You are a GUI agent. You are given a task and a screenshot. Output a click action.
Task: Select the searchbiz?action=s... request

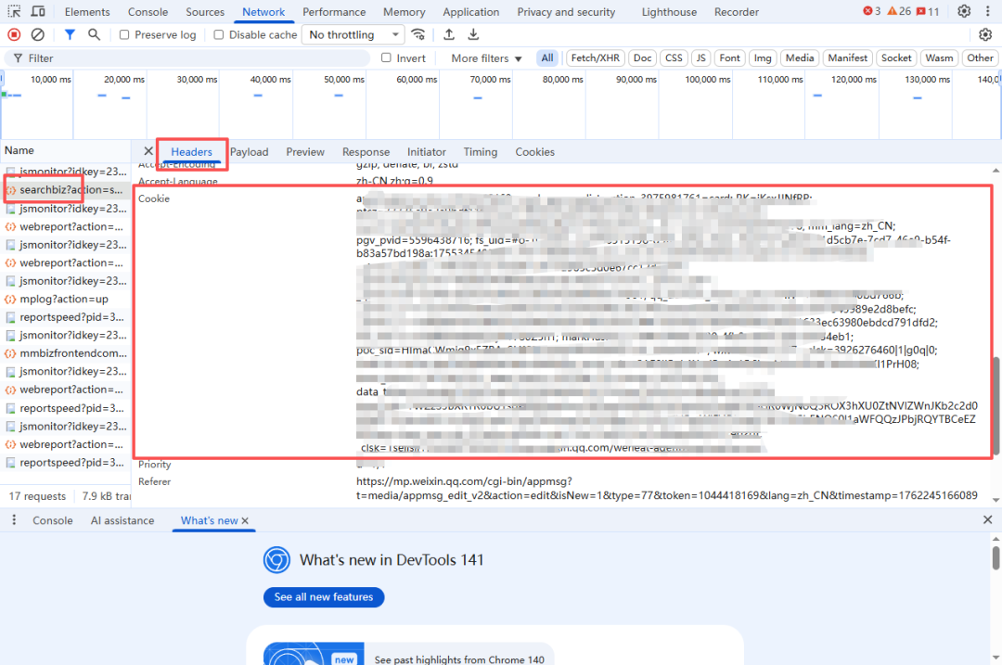click(x=65, y=190)
